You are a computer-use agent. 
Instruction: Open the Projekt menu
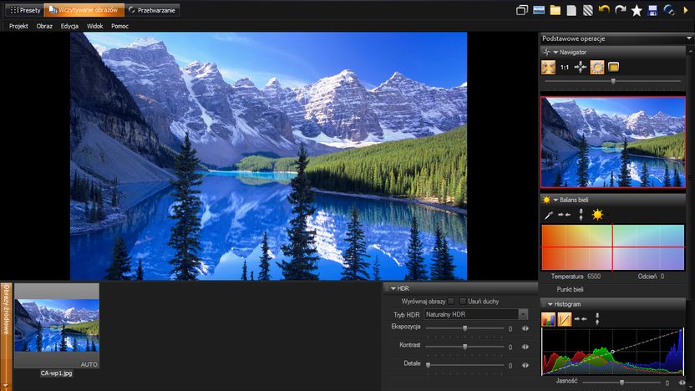[18, 26]
